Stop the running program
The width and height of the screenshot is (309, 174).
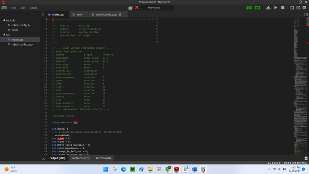(283, 8)
